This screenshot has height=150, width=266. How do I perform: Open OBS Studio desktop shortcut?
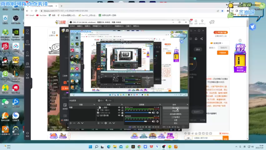[16, 20]
